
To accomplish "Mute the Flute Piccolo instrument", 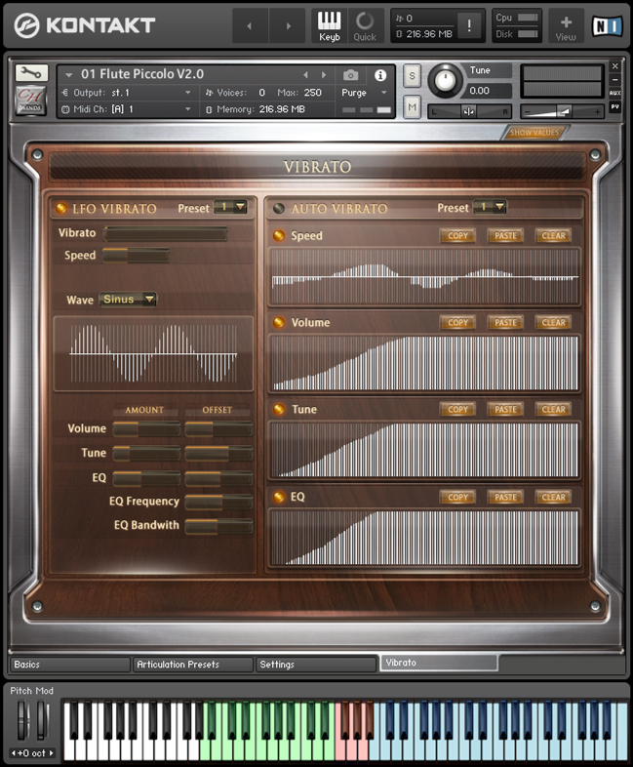I will click(412, 106).
